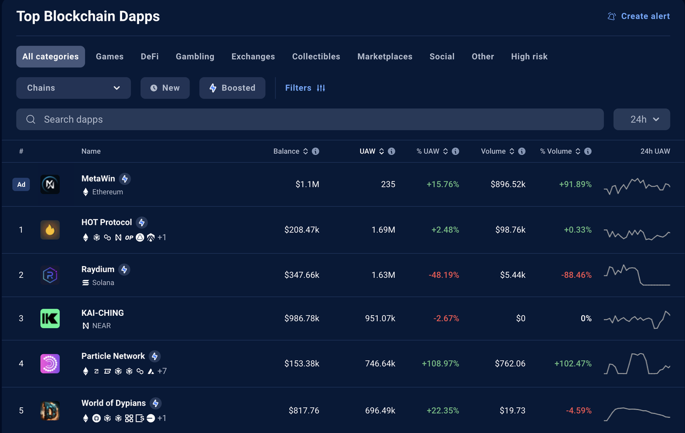Click the boost badge beside Particle Network
Image resolution: width=685 pixels, height=433 pixels.
click(x=155, y=356)
